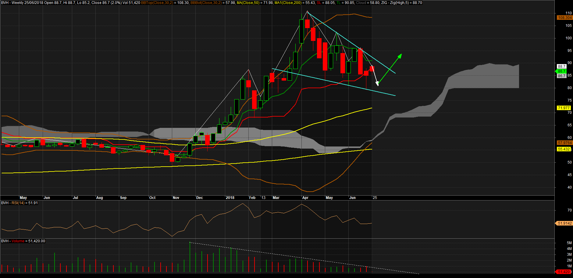The height and width of the screenshot is (278, 573).
Task: Click the BVH RSI(14) pane title
Action: (20, 203)
